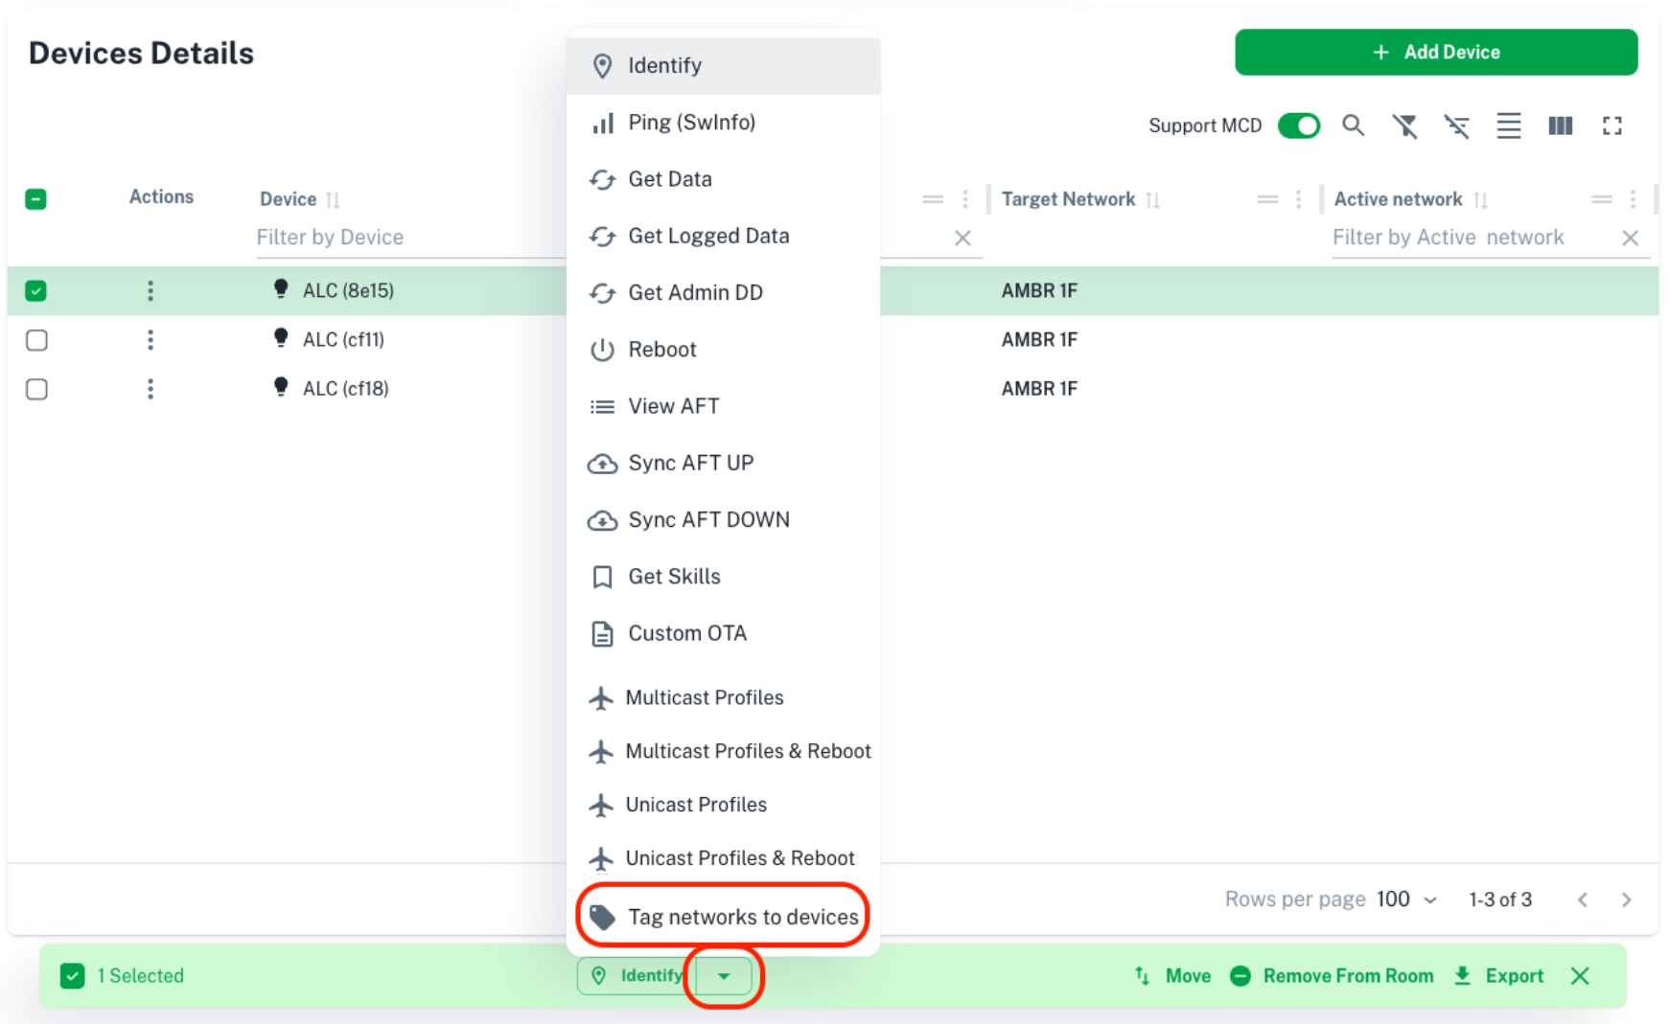The image size is (1669, 1024).
Task: Click the search magnifier icon
Action: tap(1353, 125)
